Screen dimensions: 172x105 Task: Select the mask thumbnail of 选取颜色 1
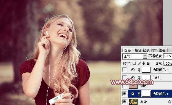point(146,94)
